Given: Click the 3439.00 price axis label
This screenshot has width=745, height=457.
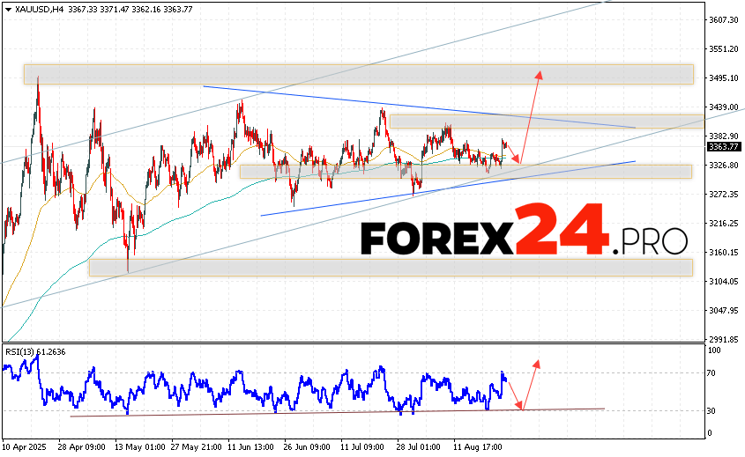Looking at the screenshot, I should 723,107.
